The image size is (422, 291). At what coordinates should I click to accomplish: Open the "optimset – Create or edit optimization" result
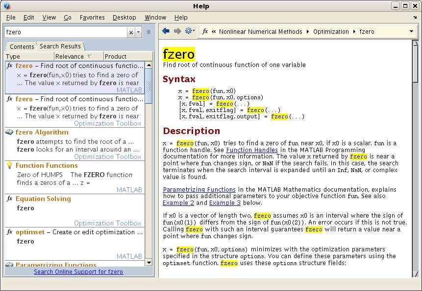tap(75, 244)
